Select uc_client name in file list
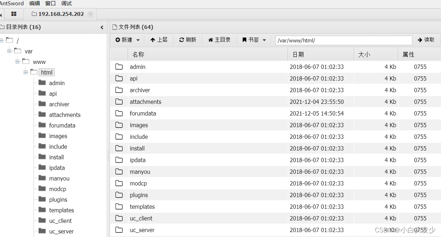The width and height of the screenshot is (441, 237). pyautogui.click(x=141, y=218)
